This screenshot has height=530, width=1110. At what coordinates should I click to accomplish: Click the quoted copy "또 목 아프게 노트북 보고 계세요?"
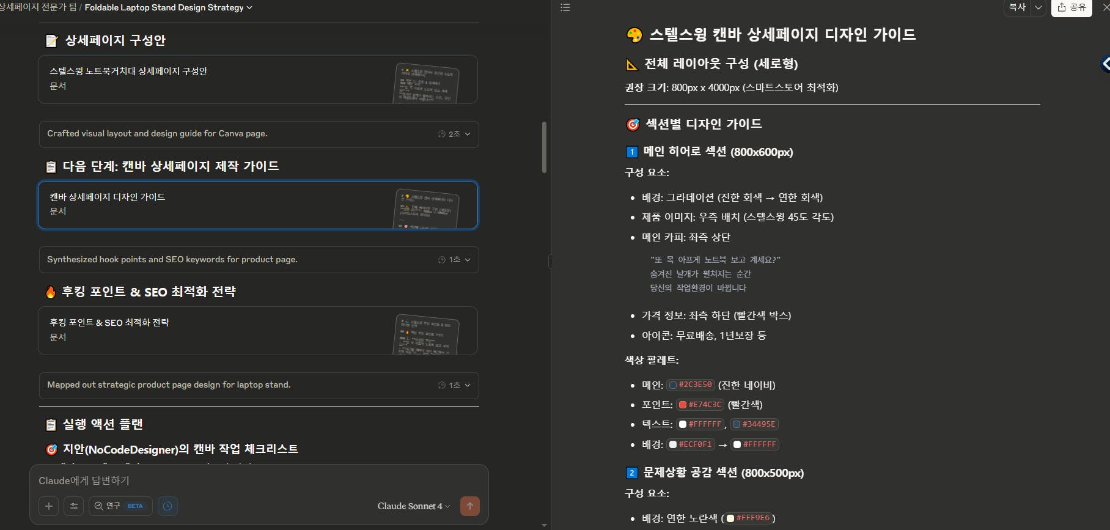point(715,260)
